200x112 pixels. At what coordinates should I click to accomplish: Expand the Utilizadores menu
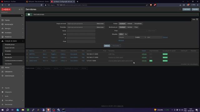point(23,72)
